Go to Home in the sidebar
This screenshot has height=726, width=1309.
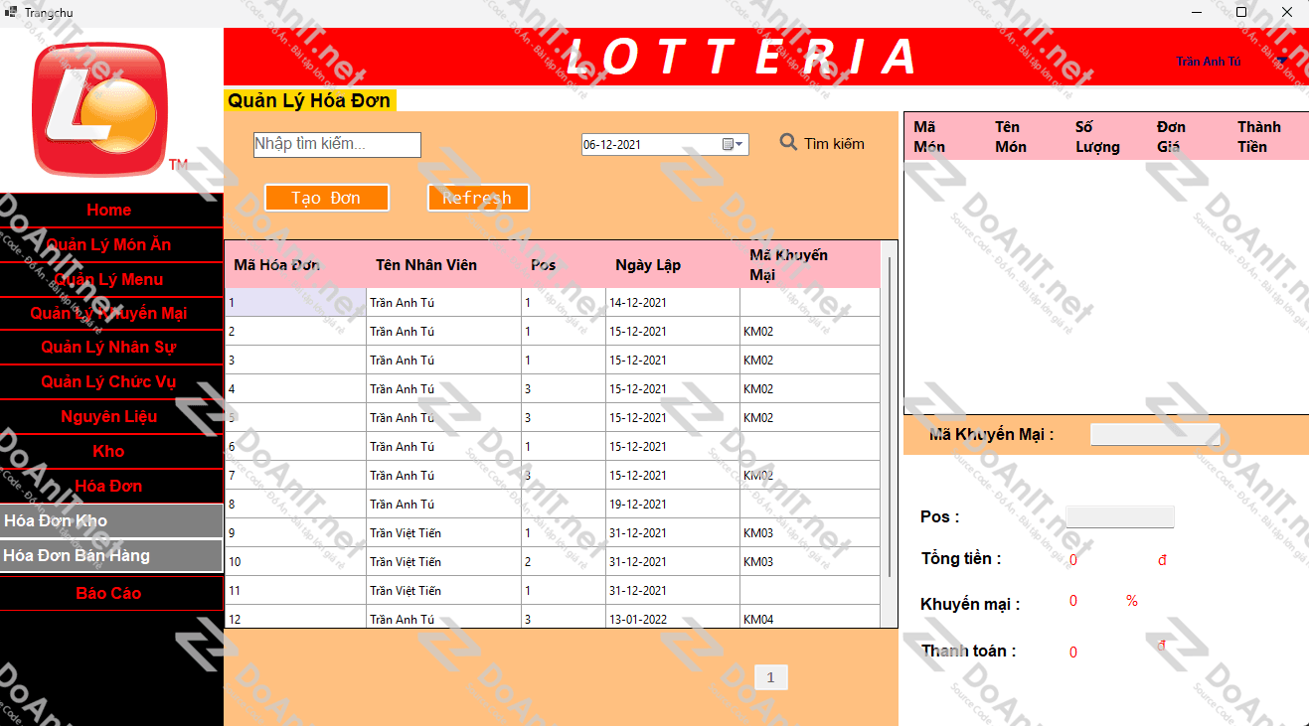tap(109, 211)
